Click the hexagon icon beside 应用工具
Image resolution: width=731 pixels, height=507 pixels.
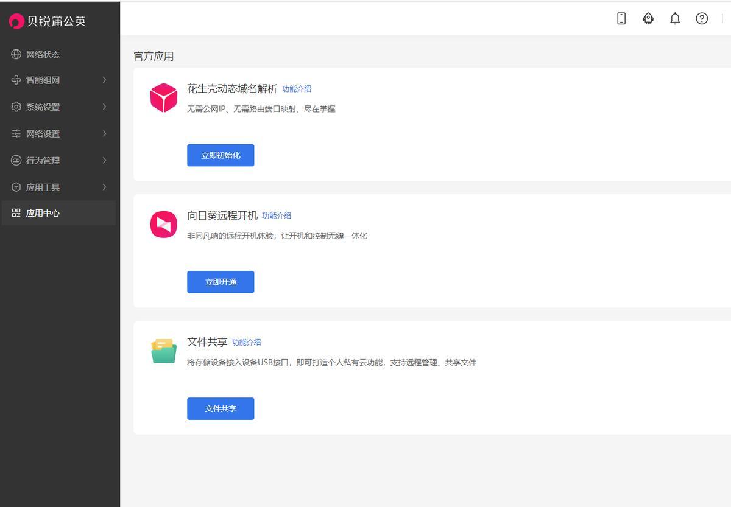click(x=16, y=187)
